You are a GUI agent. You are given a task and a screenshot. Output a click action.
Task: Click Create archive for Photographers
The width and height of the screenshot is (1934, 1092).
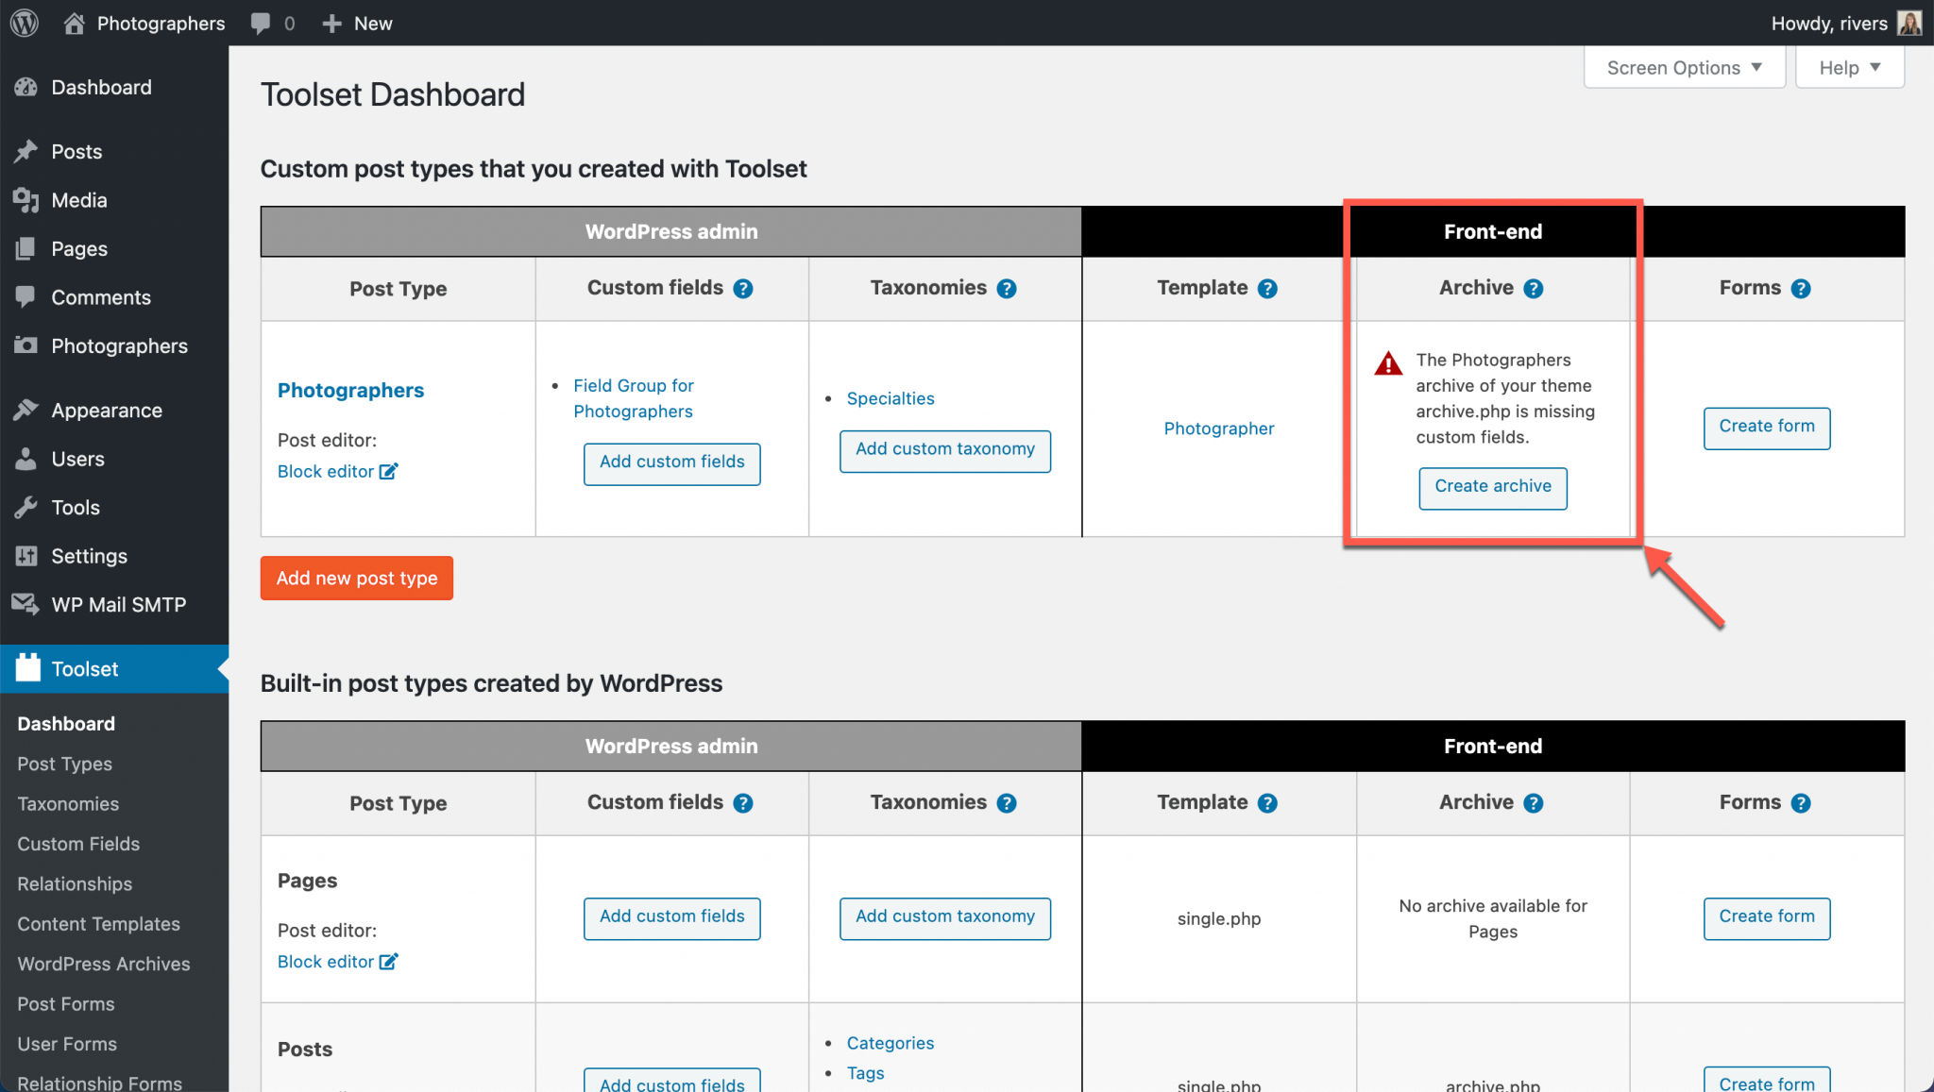click(x=1493, y=488)
